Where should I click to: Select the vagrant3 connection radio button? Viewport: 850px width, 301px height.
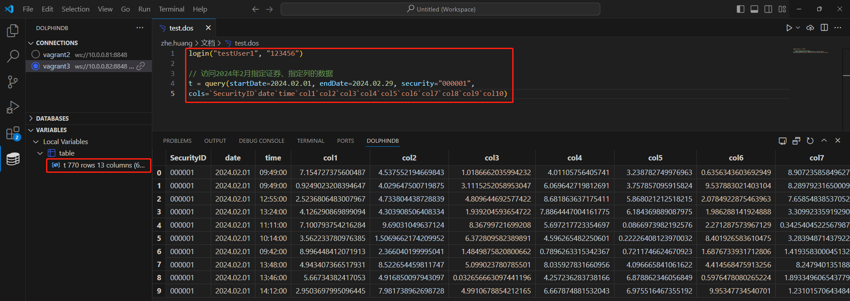click(36, 66)
